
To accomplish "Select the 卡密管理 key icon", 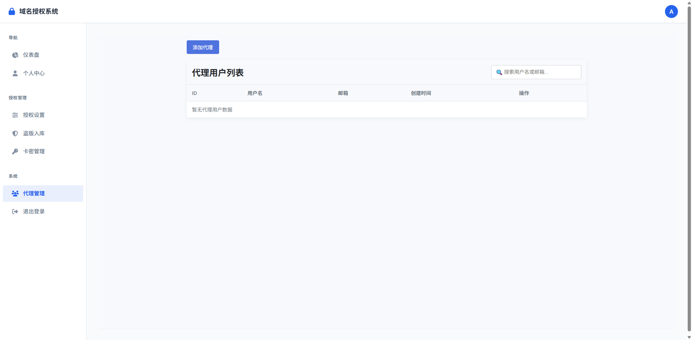I will click(15, 151).
